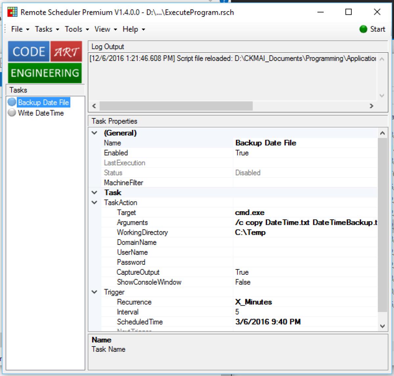Click the Arguments value field
394x376 pixels.
coord(305,223)
